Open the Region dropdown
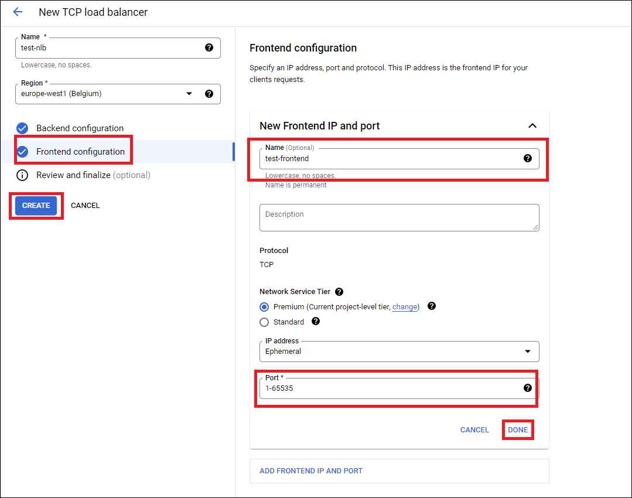Viewport: 632px width, 498px height. click(189, 94)
